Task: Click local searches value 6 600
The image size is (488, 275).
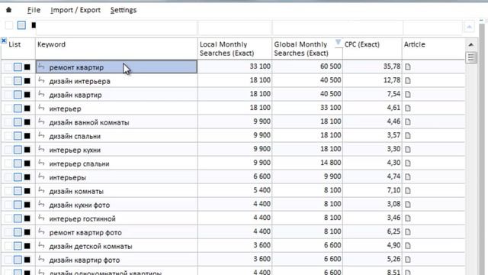Action: pos(262,176)
